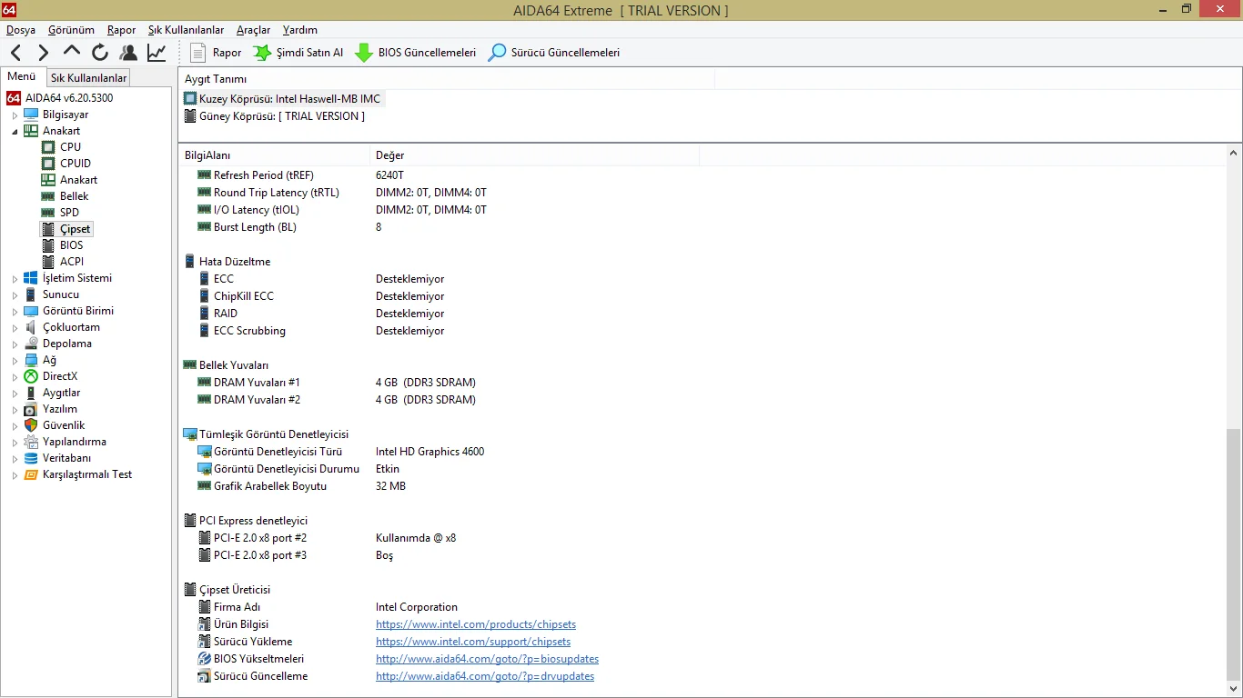Image resolution: width=1243 pixels, height=698 pixels.
Task: Open the Intel support chipsets link
Action: tap(473, 642)
